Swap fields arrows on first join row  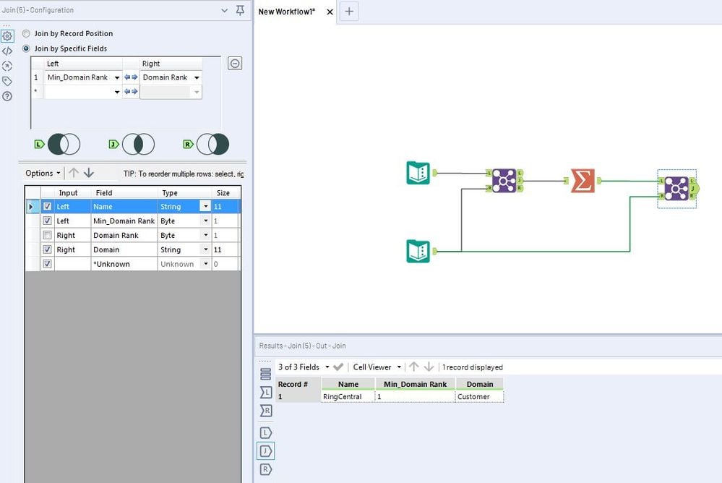[131, 77]
